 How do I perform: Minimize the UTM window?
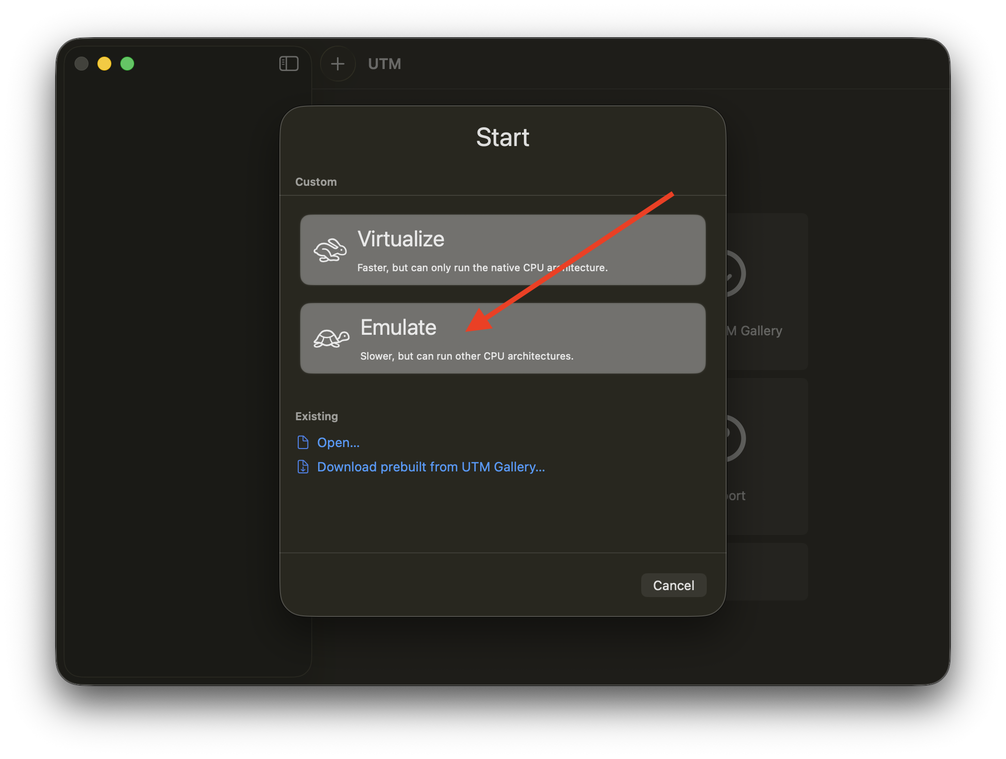click(104, 64)
